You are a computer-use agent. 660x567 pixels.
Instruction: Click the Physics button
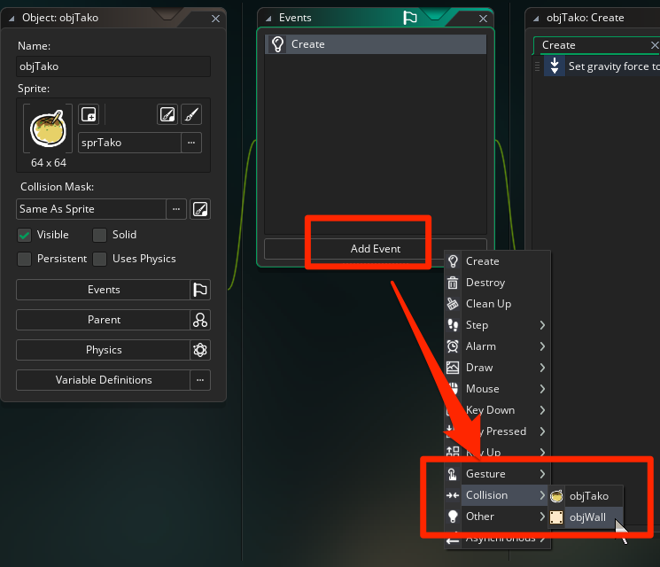(103, 350)
